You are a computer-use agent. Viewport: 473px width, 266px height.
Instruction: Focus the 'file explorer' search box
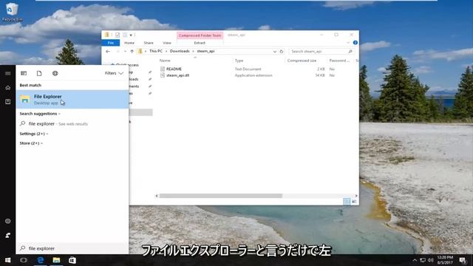[x=72, y=248]
